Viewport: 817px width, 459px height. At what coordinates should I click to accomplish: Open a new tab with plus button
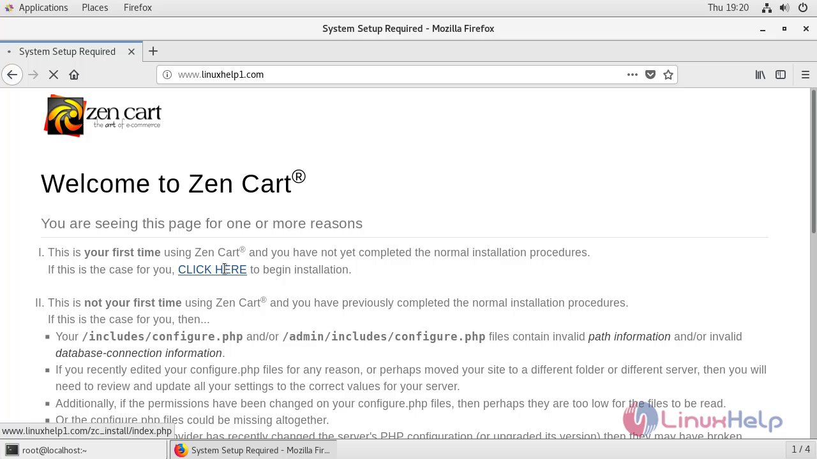(x=153, y=51)
